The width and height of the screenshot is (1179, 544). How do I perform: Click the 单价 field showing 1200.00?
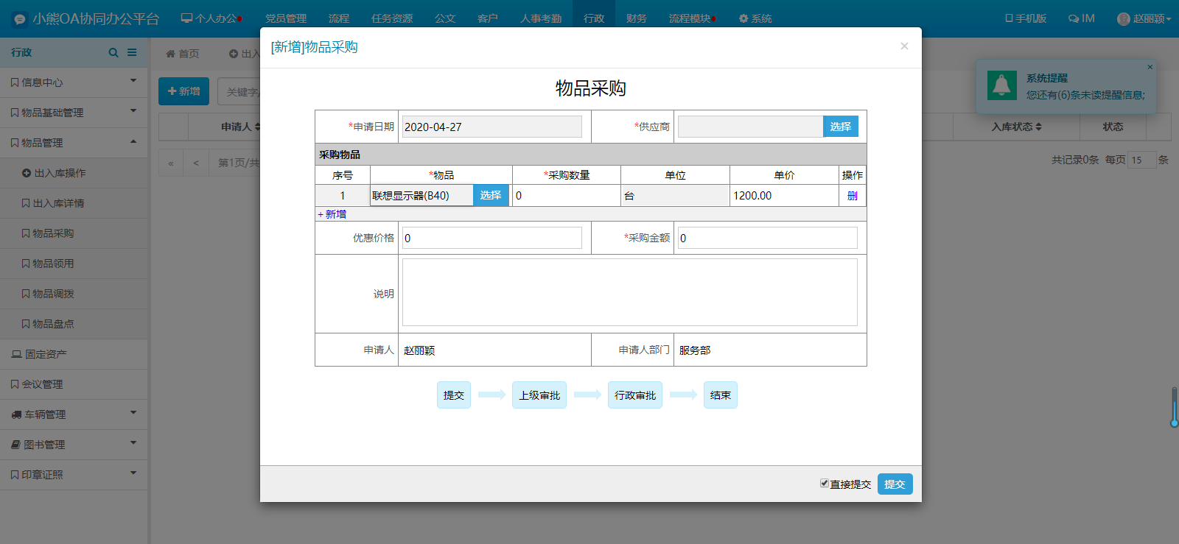784,196
